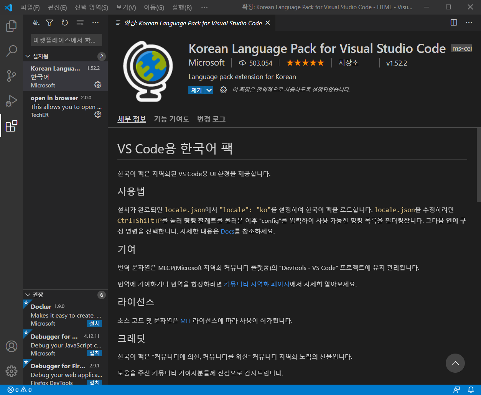Viewport: 481px width, 395px height.
Task: Click the VS Code logo in title bar
Action: point(8,7)
